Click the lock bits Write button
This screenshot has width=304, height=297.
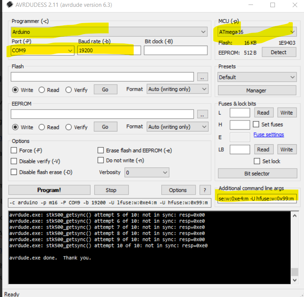coord(287,149)
